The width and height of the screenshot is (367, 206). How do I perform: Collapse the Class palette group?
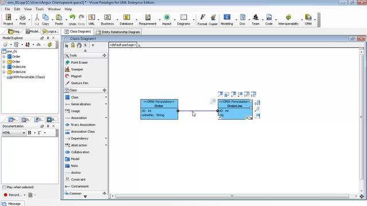click(x=104, y=90)
